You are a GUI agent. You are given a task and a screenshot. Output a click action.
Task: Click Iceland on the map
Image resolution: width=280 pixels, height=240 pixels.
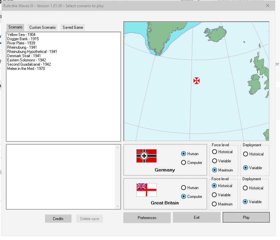coord(216,34)
